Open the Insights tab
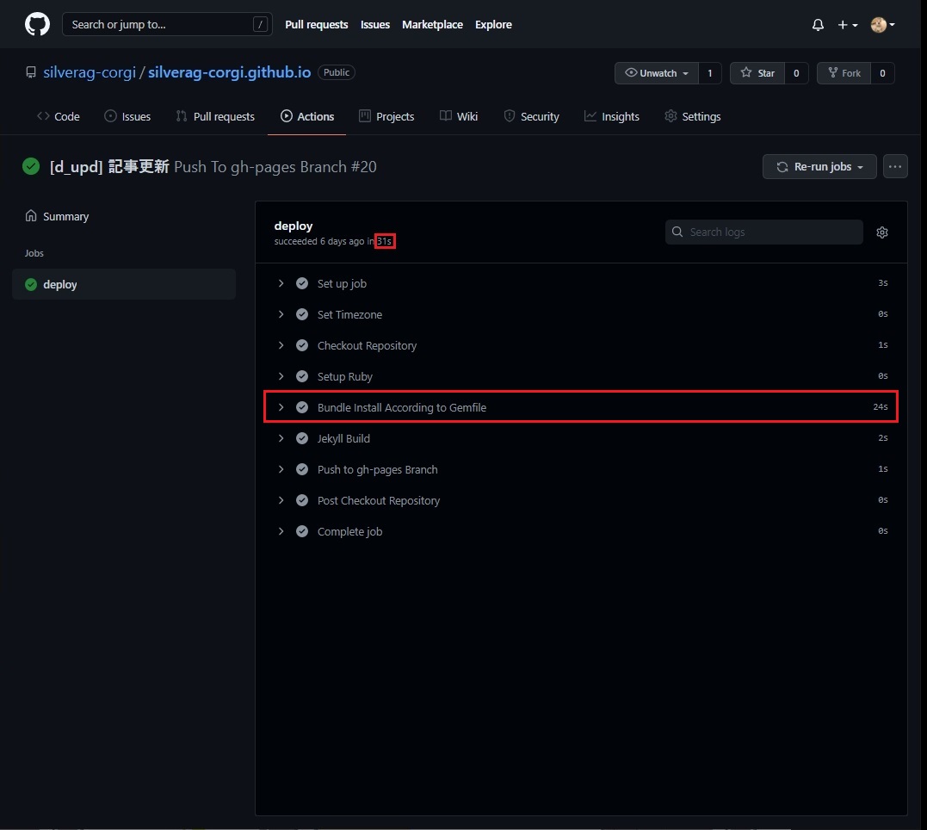The width and height of the screenshot is (927, 830). (x=612, y=116)
